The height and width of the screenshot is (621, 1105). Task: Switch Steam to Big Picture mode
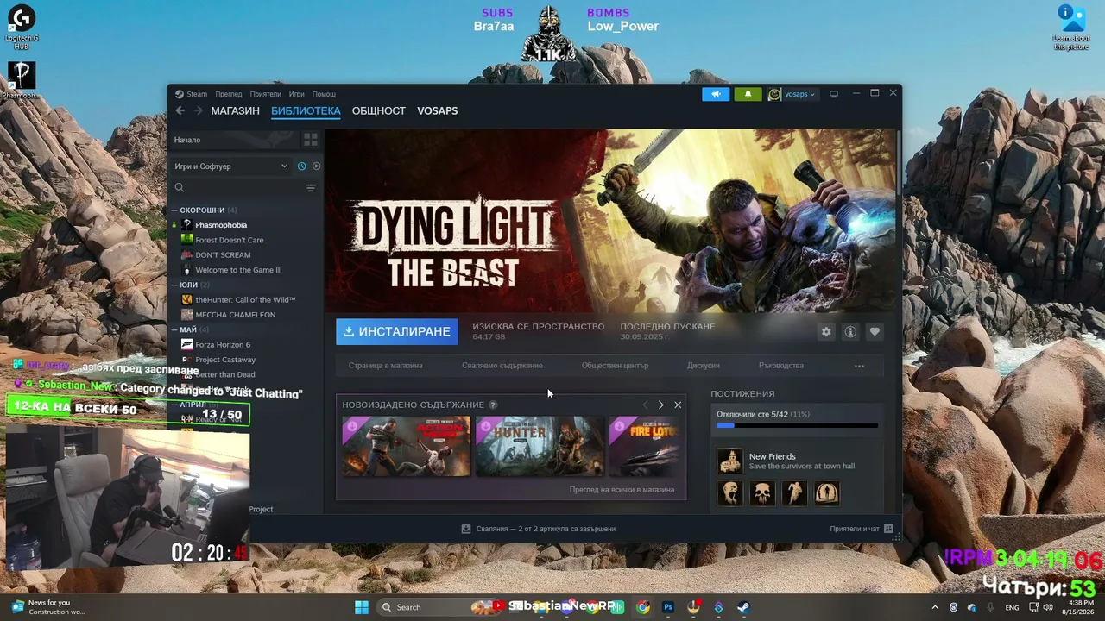[834, 94]
